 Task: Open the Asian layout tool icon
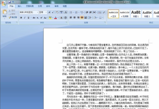pyautogui.click(x=94, y=12)
